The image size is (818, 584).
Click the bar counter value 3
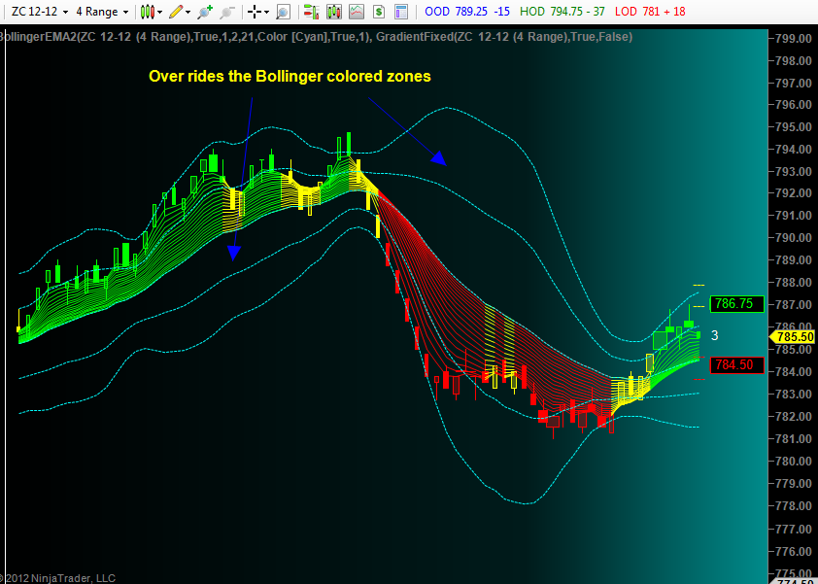715,336
